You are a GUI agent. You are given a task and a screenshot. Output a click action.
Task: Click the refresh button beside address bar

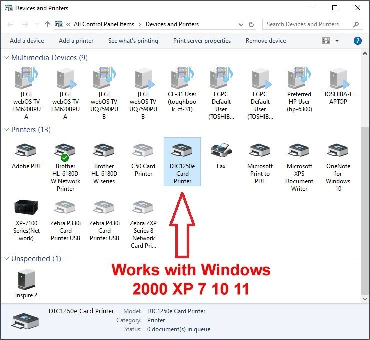point(251,24)
